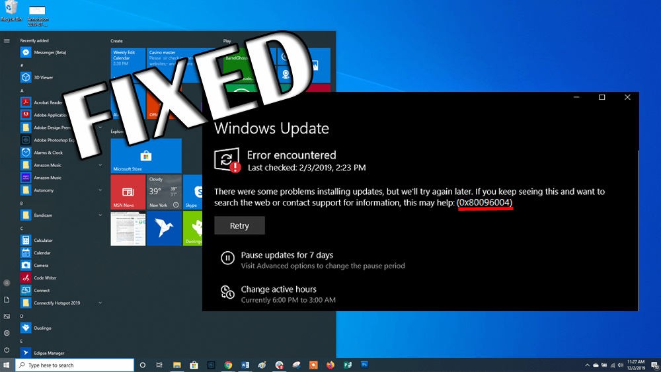Click the 'Create' tile group heading
This screenshot has width=661, height=372.
point(117,41)
